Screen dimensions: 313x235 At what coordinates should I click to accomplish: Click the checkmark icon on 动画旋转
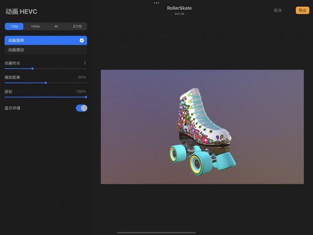click(x=82, y=40)
